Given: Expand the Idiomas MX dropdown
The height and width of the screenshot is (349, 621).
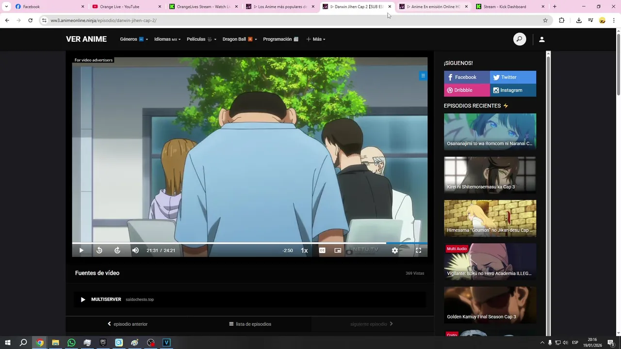Looking at the screenshot, I should [167, 39].
